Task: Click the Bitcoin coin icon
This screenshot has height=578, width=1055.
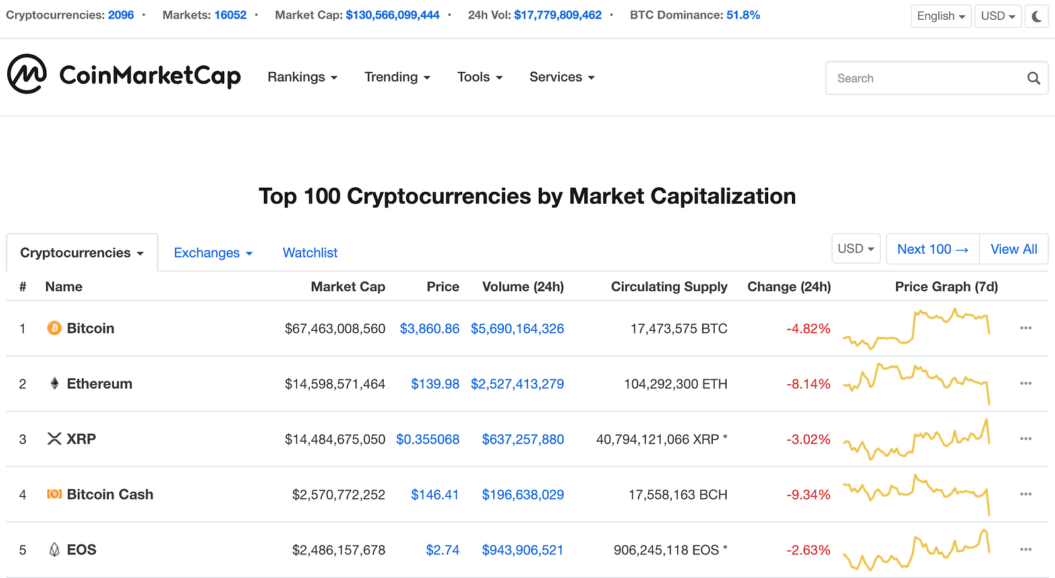Action: coord(54,328)
